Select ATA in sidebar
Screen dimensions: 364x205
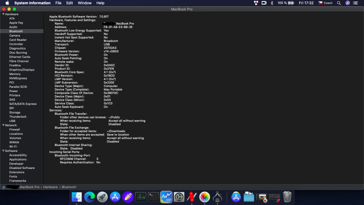point(12,19)
